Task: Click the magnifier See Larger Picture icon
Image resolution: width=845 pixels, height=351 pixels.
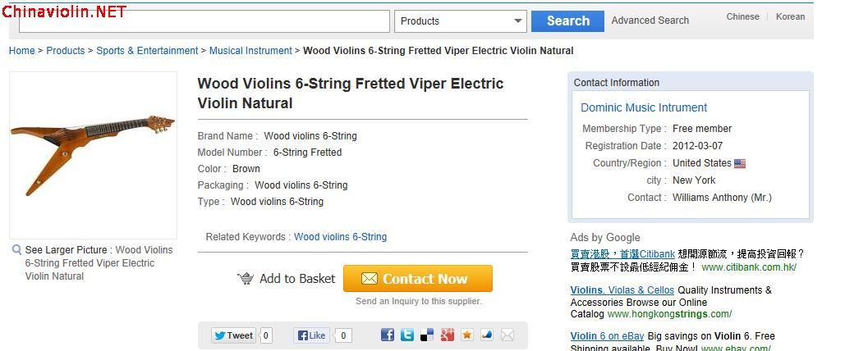Action: coord(16,250)
